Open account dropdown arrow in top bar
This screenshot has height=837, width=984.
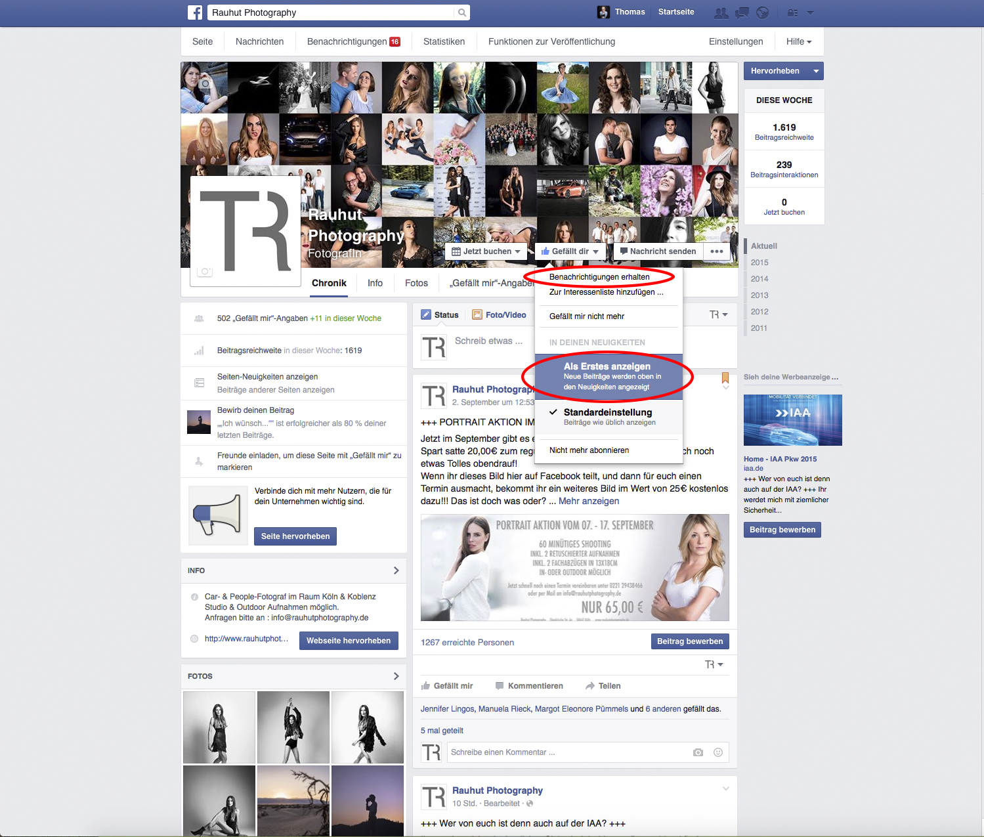(x=810, y=12)
